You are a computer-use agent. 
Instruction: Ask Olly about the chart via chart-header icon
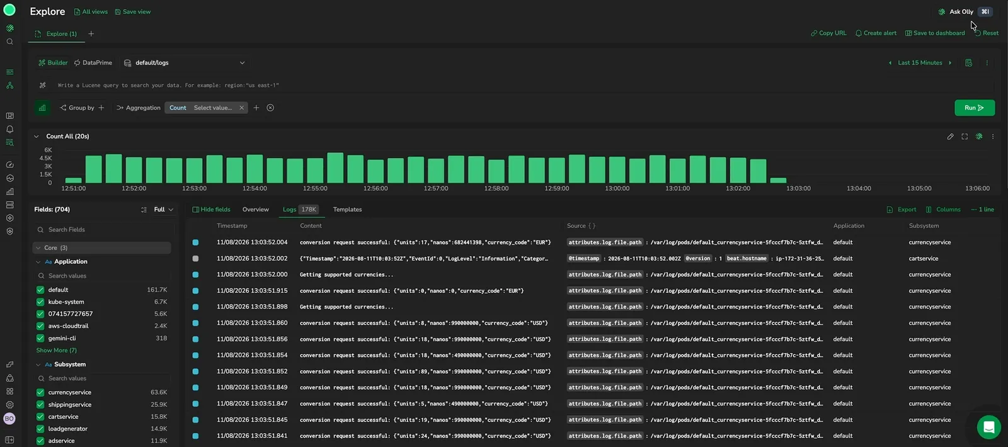(x=979, y=137)
